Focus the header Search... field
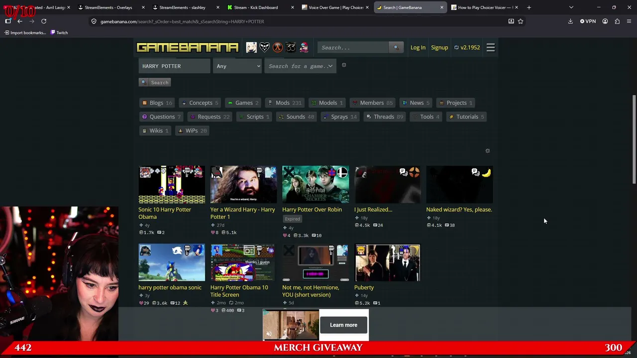Screen dimensions: 637x358 pyautogui.click(x=354, y=47)
